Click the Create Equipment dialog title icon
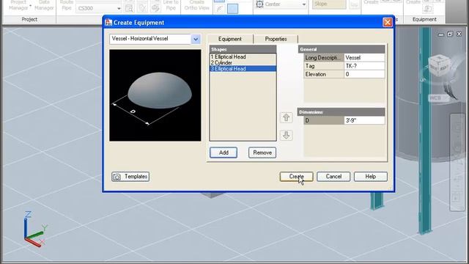469x264 pixels. [x=108, y=23]
